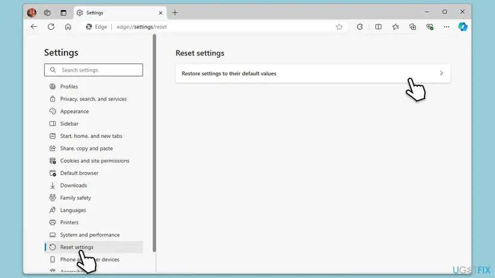The height and width of the screenshot is (278, 495).
Task: Open Downloads settings section
Action: [93, 186]
